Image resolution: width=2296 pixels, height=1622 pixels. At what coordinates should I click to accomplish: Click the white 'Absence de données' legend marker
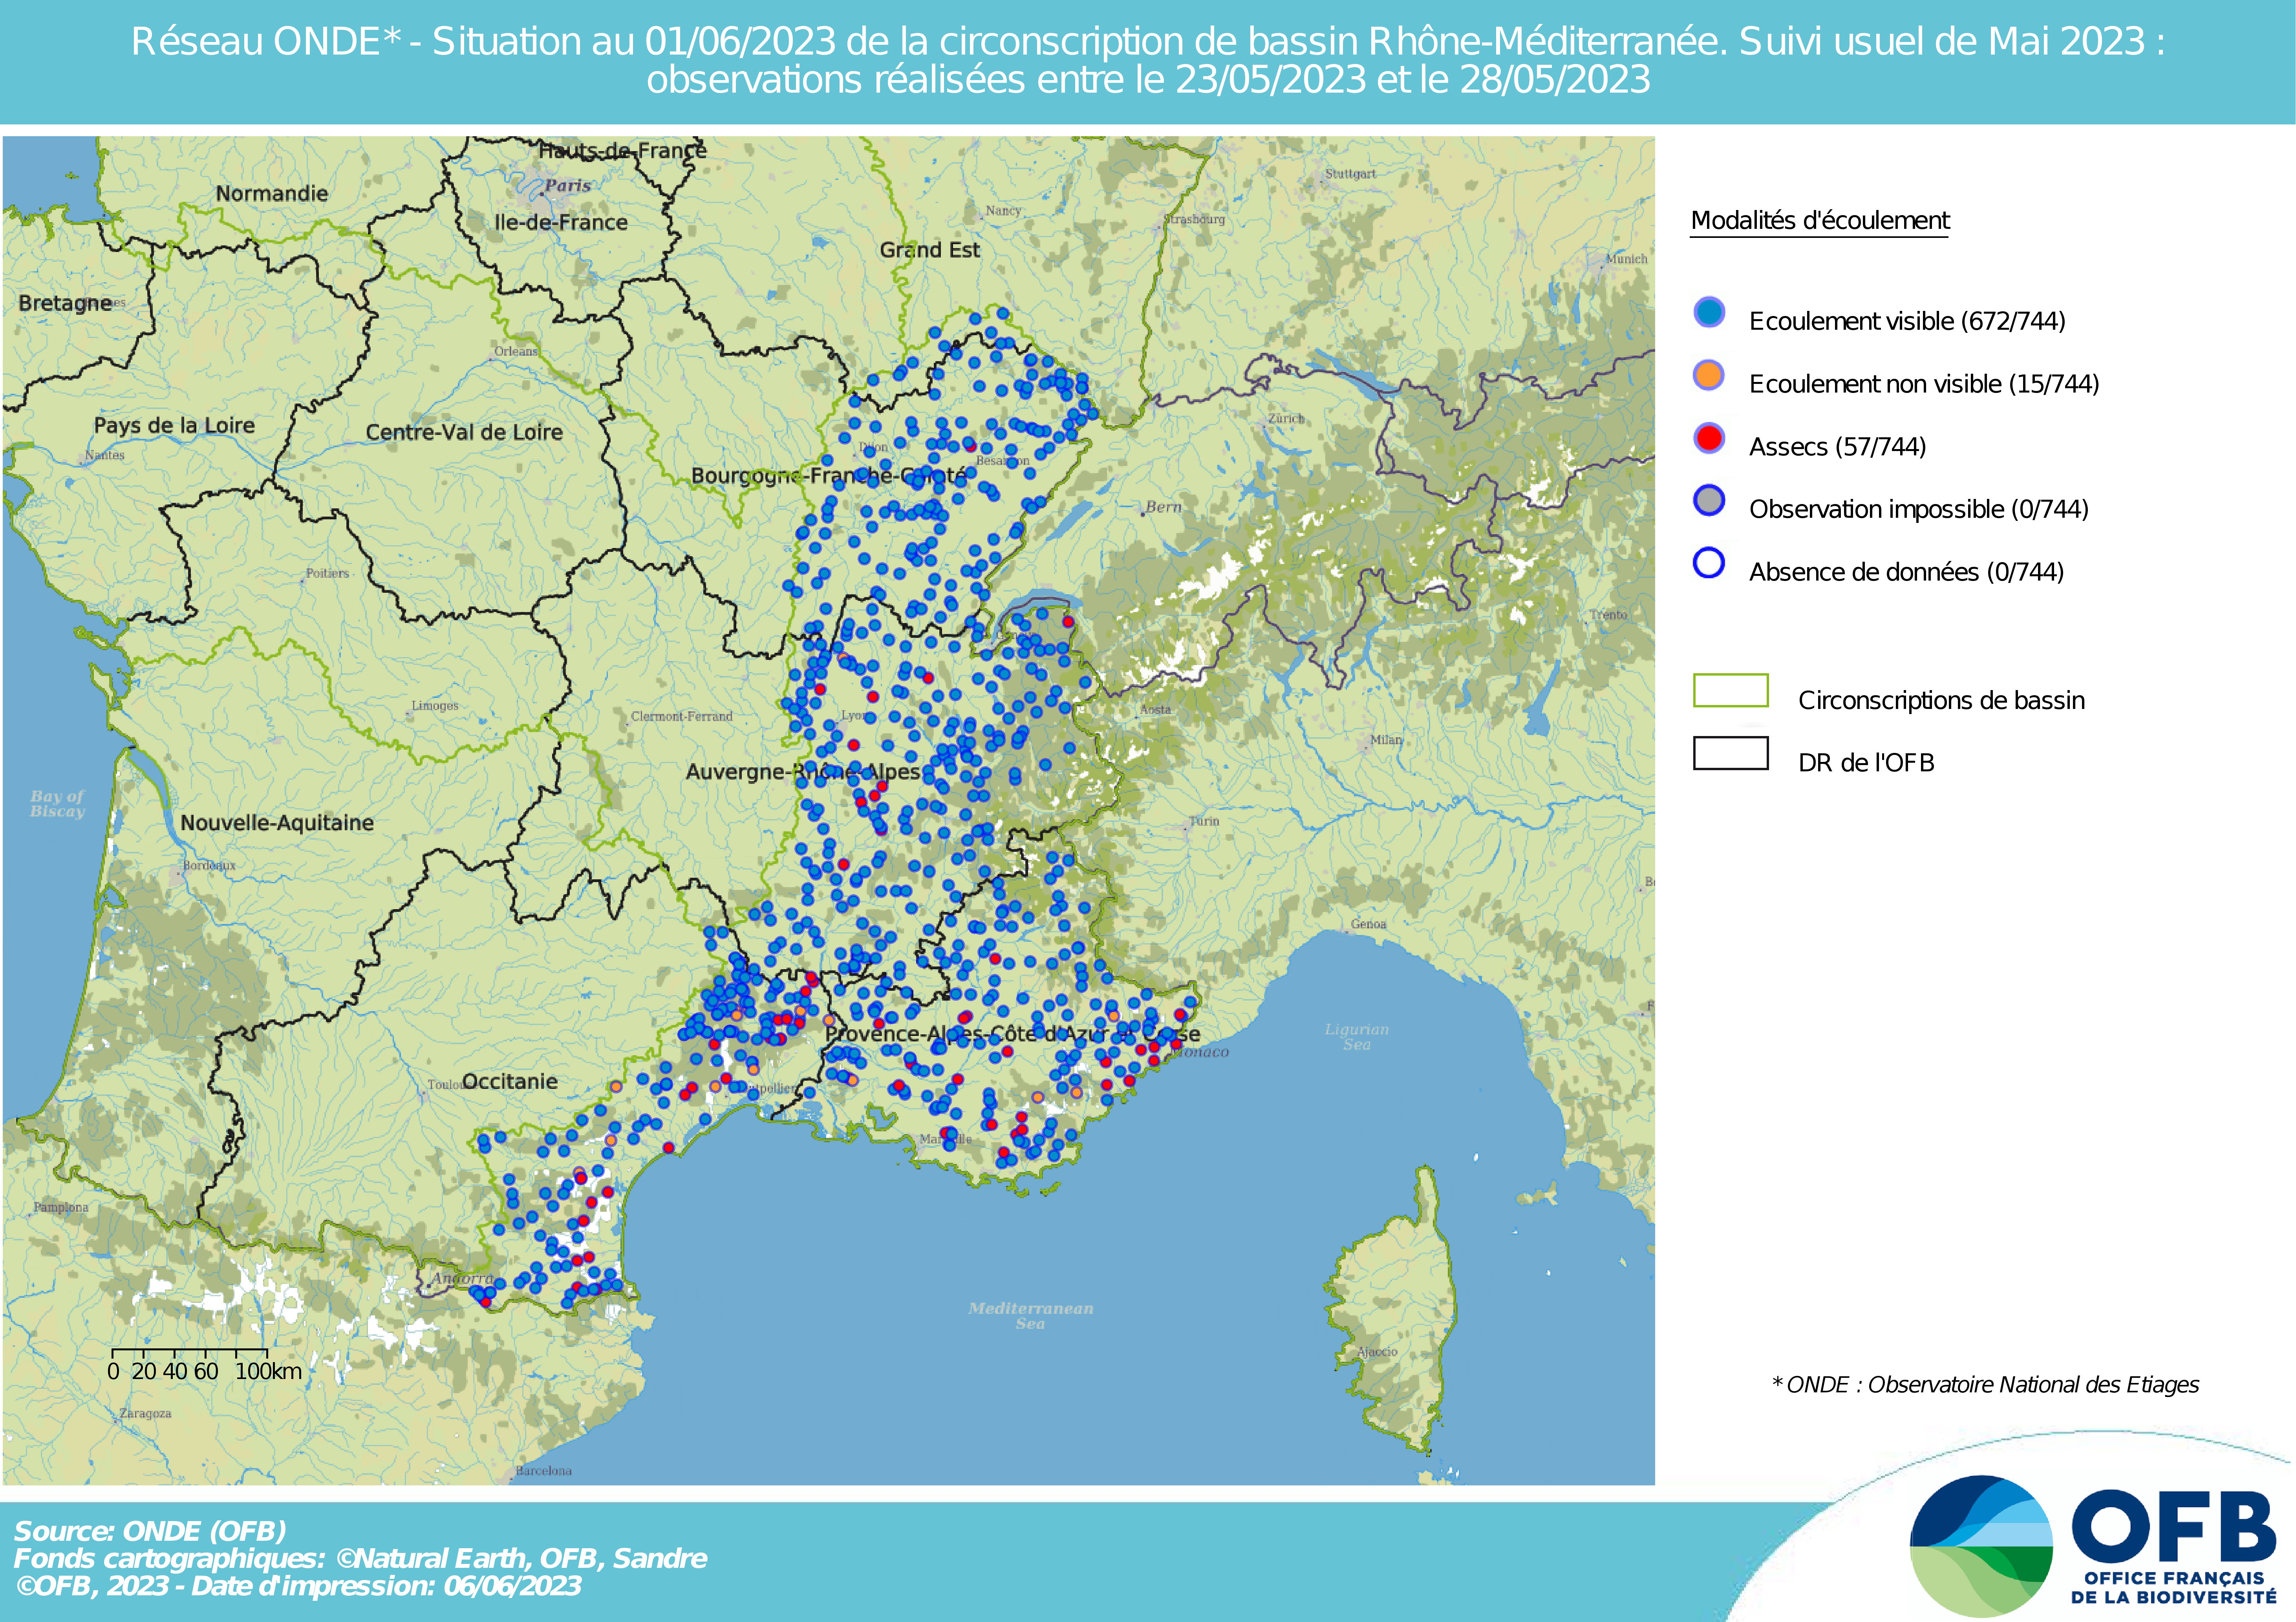pyautogui.click(x=1709, y=563)
